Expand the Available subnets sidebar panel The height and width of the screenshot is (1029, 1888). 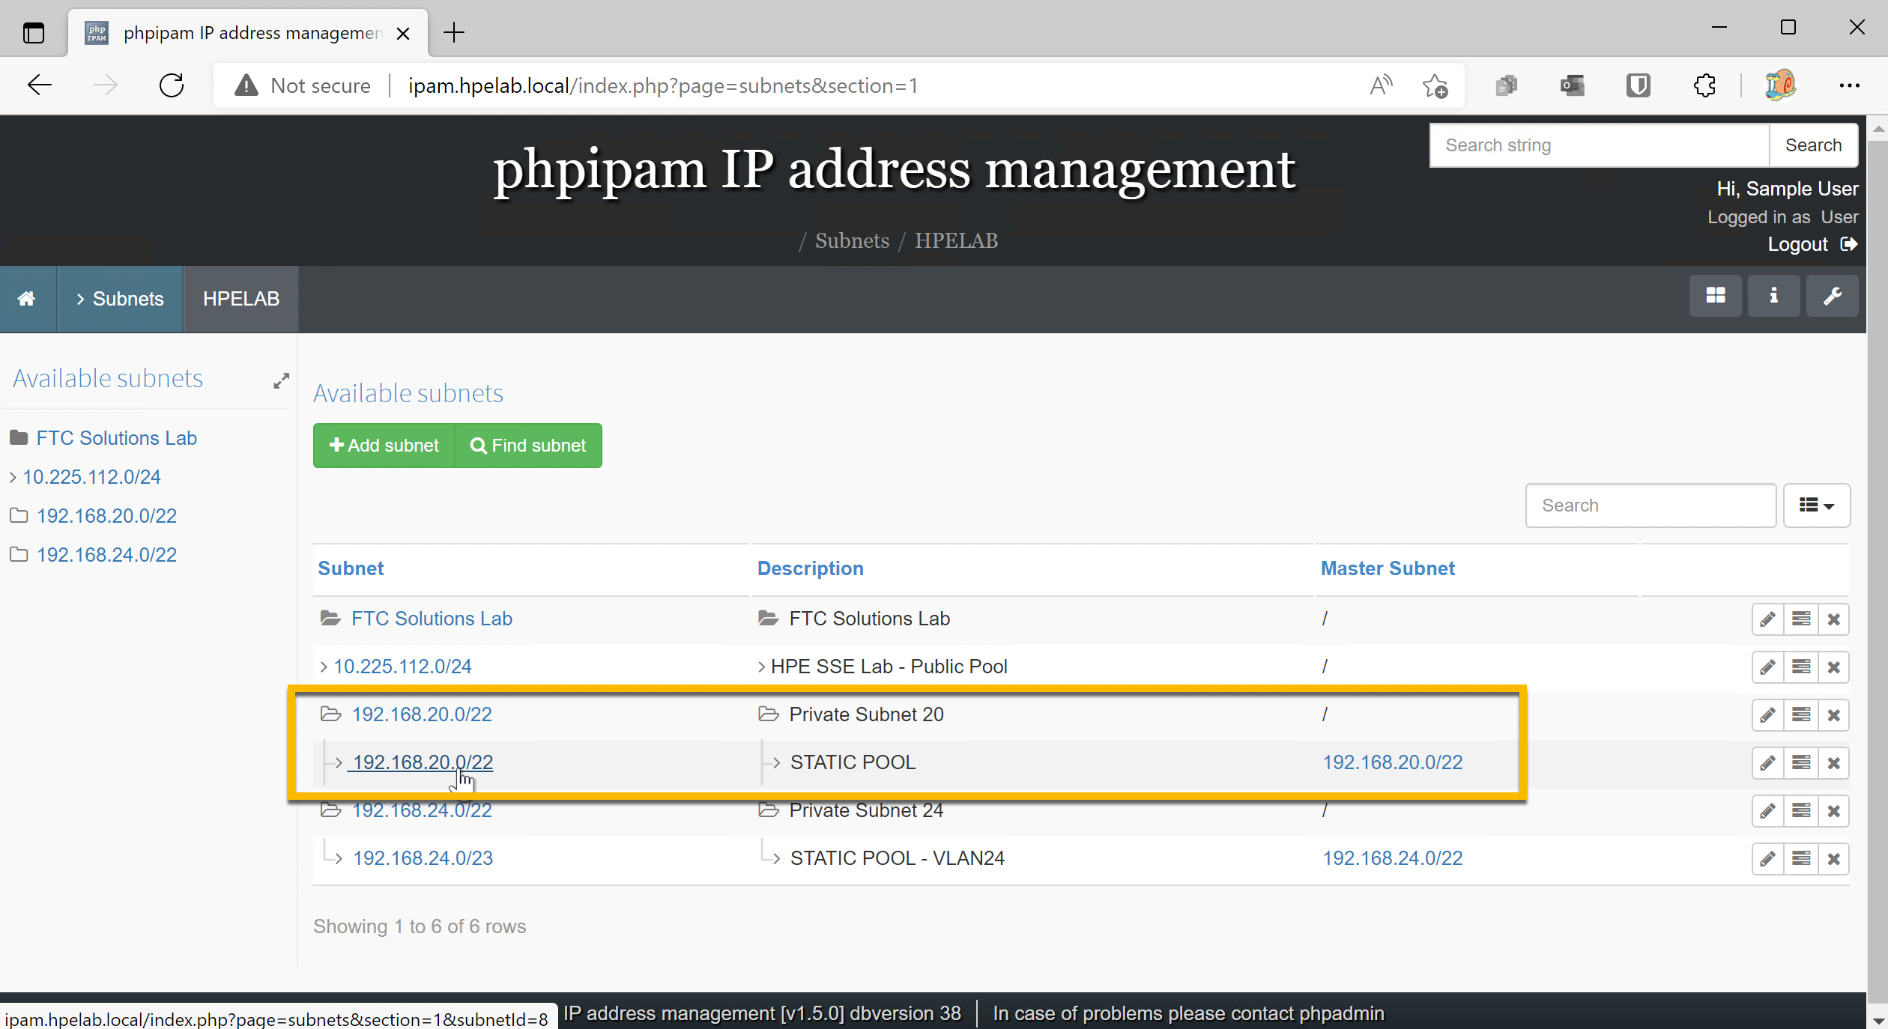coord(281,381)
